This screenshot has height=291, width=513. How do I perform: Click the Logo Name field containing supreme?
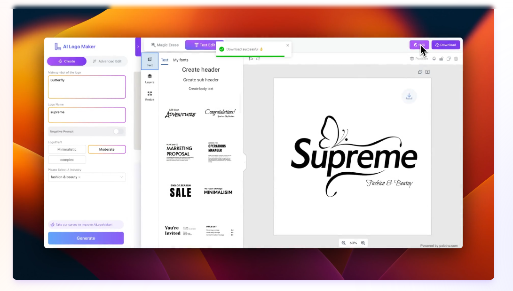click(87, 115)
